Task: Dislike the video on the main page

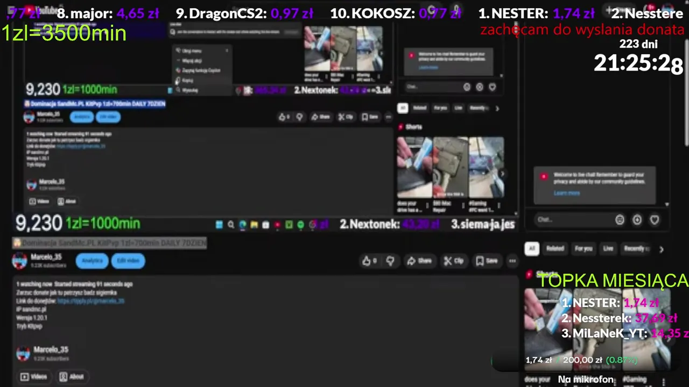Action: (390, 261)
